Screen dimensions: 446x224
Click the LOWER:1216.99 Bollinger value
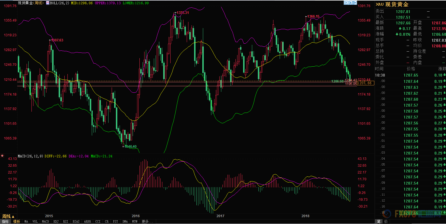tap(136, 3)
